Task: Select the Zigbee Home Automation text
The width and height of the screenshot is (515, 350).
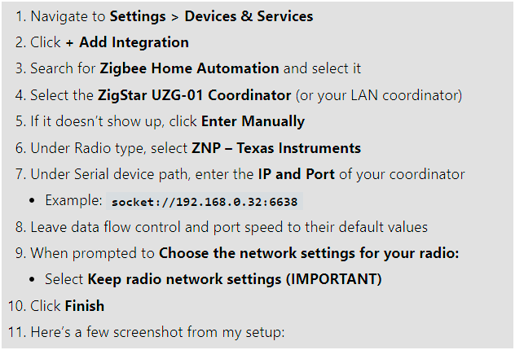Action: pos(189,68)
